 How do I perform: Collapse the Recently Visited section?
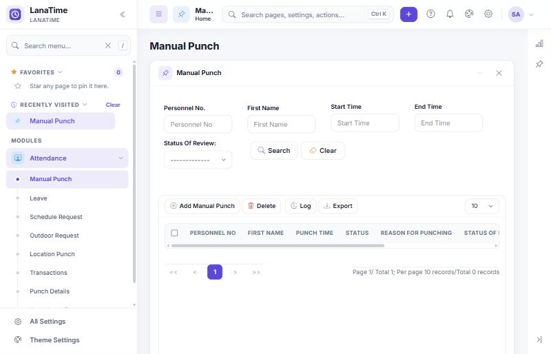[x=85, y=105]
